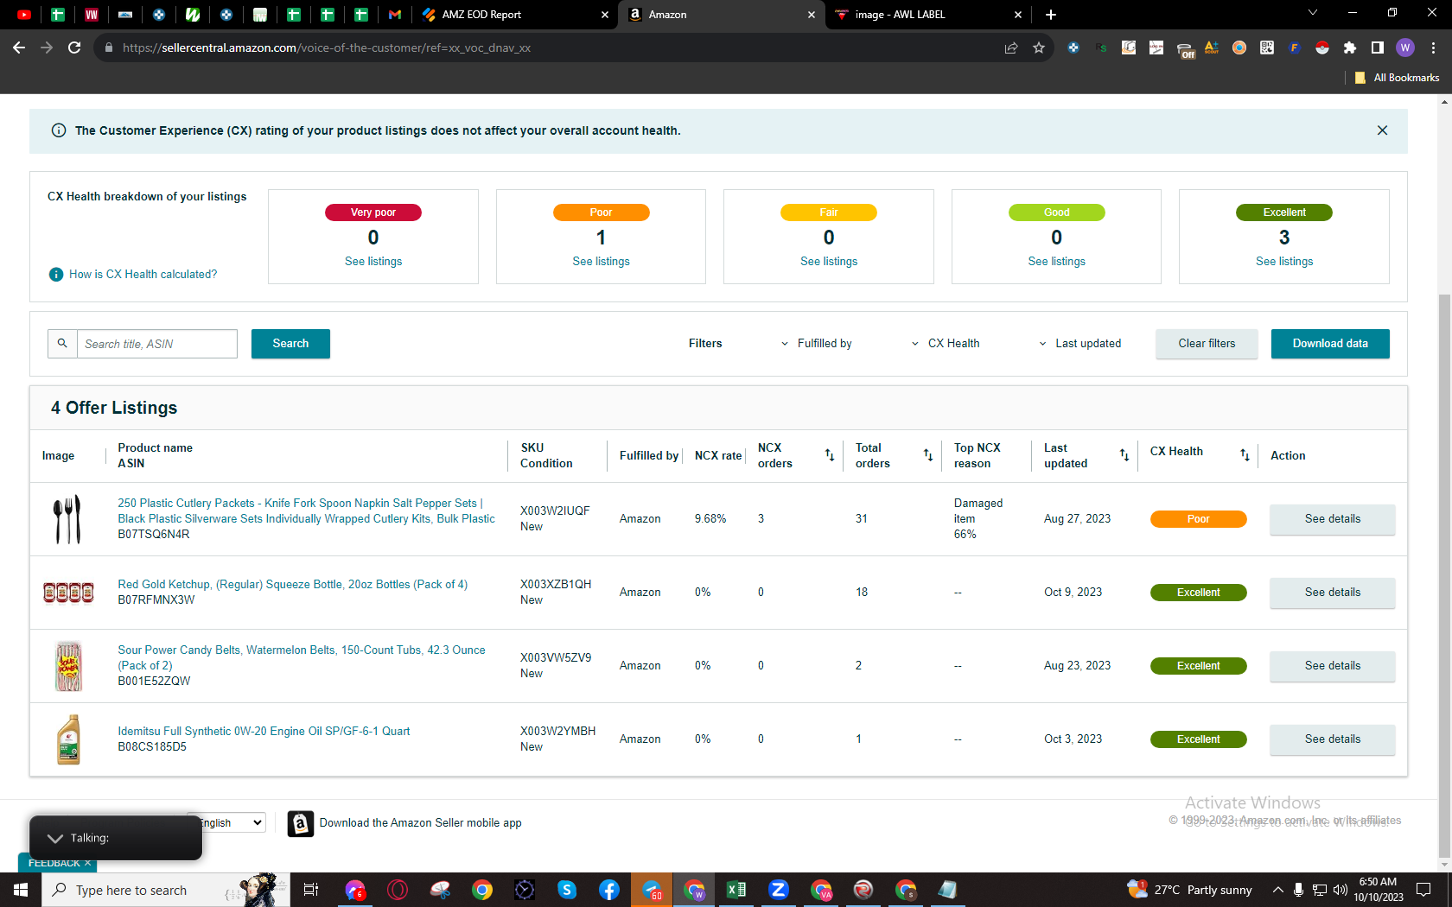Open the Windows Start menu
Image resolution: width=1452 pixels, height=907 pixels.
click(21, 890)
